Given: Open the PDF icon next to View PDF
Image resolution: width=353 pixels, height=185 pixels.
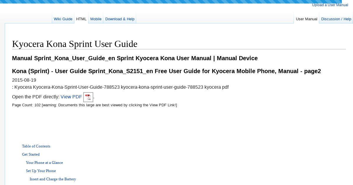Looking at the screenshot, I should point(88,97).
